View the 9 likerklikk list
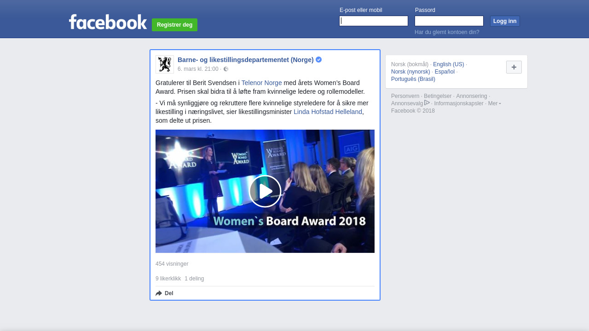The width and height of the screenshot is (589, 331). point(168,279)
